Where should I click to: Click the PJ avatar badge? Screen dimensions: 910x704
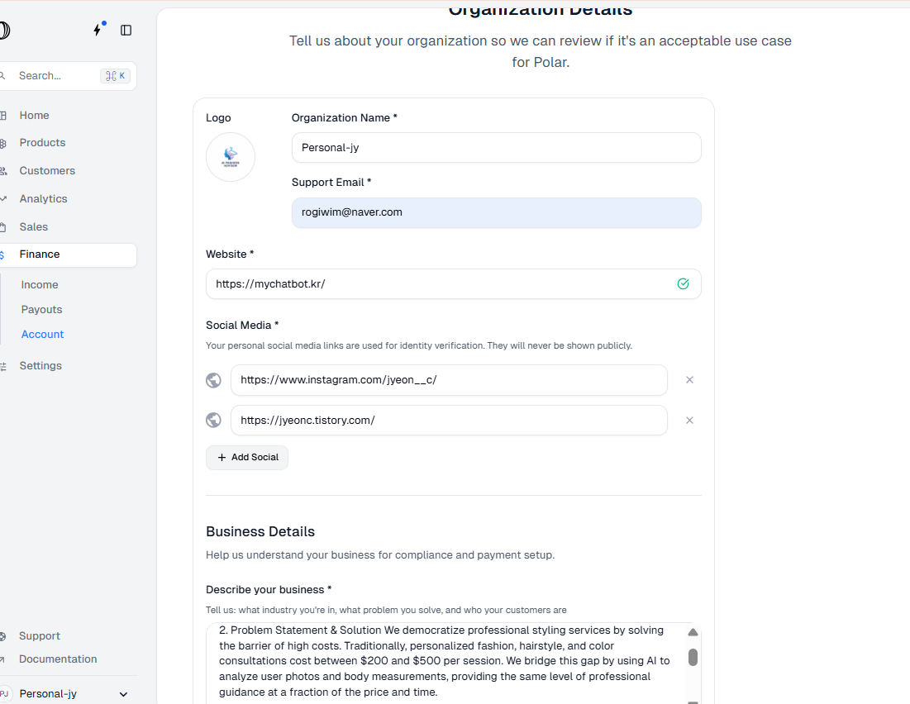pos(5,693)
